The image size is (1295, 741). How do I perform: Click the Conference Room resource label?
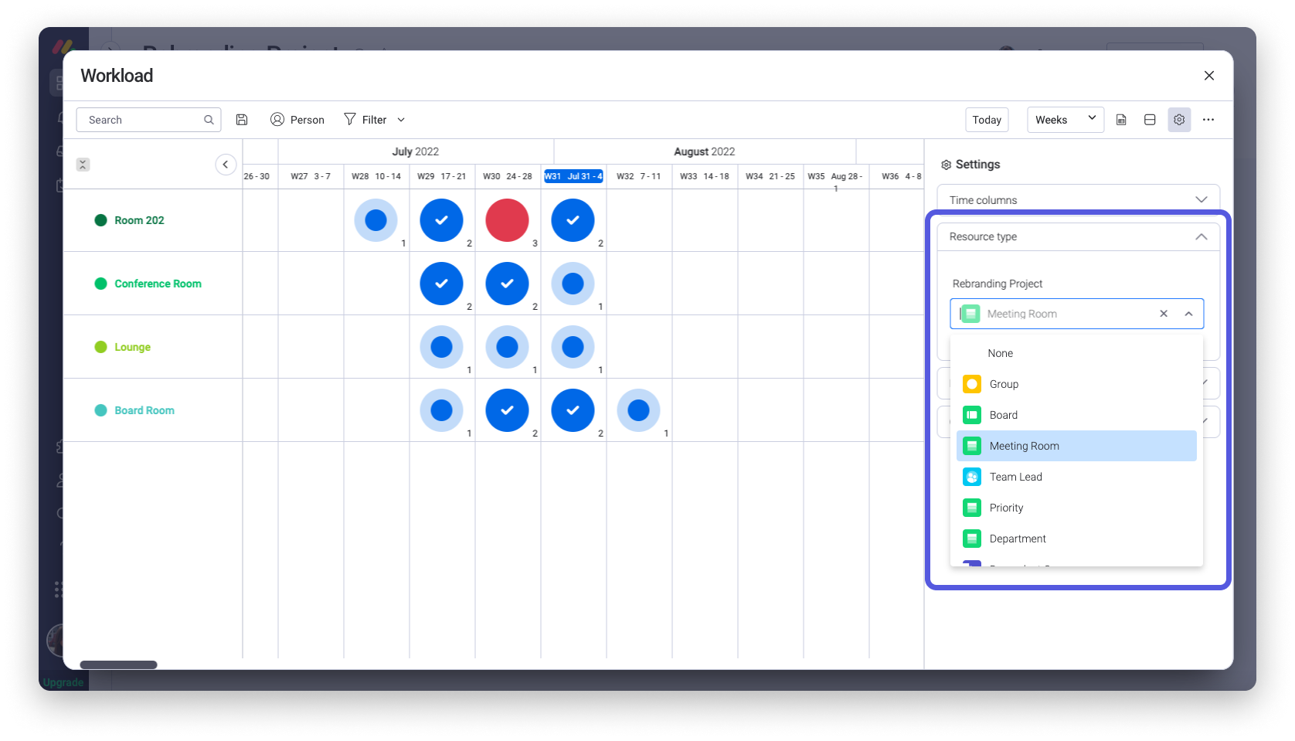[158, 284]
